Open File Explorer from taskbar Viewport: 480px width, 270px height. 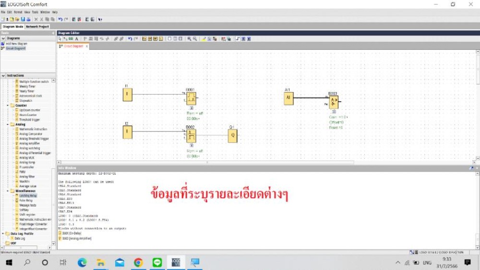[100, 262]
